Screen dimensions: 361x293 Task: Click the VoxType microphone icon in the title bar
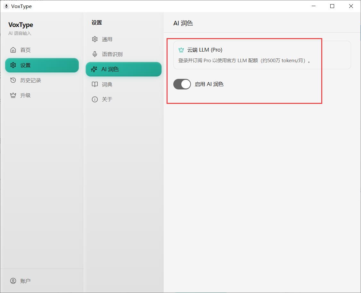click(x=6, y=6)
